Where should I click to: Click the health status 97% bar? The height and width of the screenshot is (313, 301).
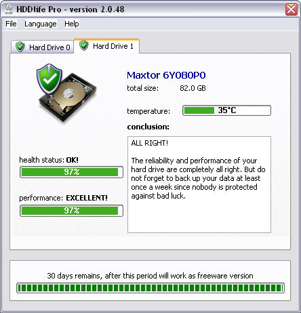(71, 172)
